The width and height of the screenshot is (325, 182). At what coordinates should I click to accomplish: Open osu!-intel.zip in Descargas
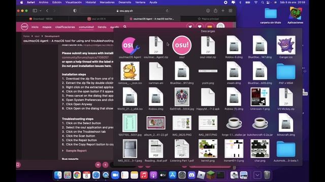pos(208,45)
